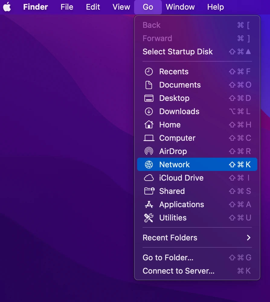Choose the Utilities label text
The image size is (270, 302).
pos(173,218)
